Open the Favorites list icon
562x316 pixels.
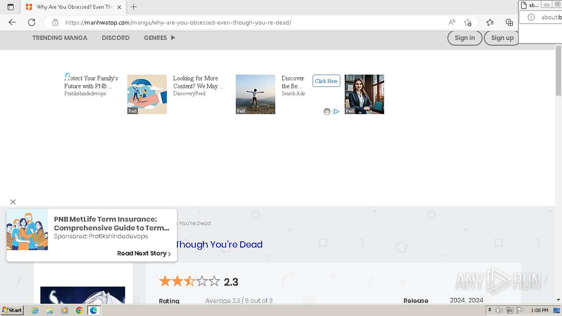490,22
